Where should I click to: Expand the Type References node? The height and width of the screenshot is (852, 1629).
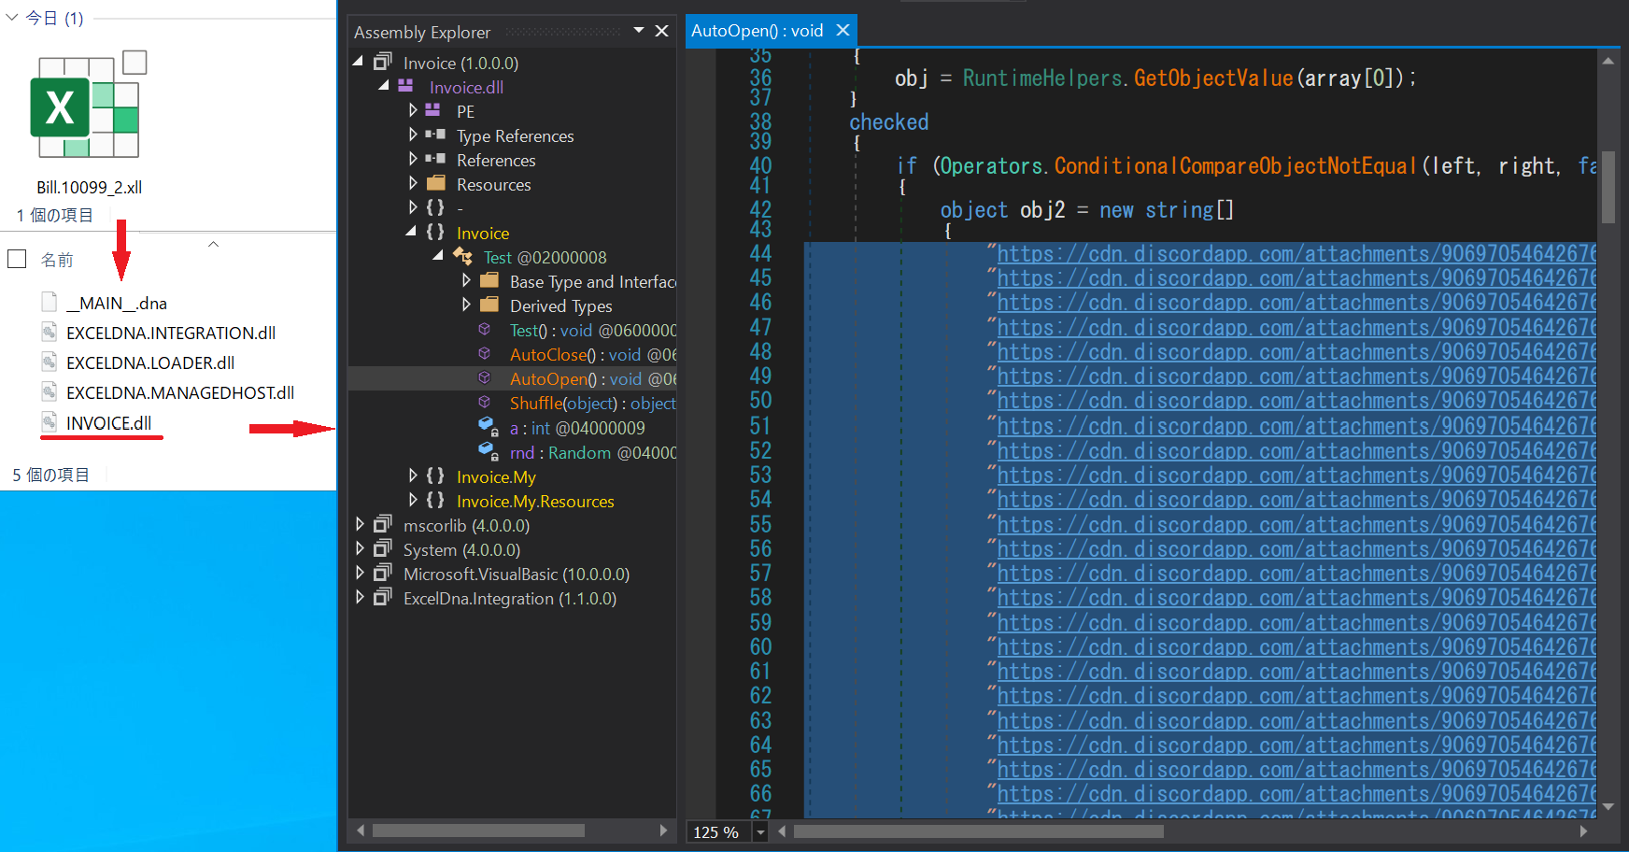[413, 135]
